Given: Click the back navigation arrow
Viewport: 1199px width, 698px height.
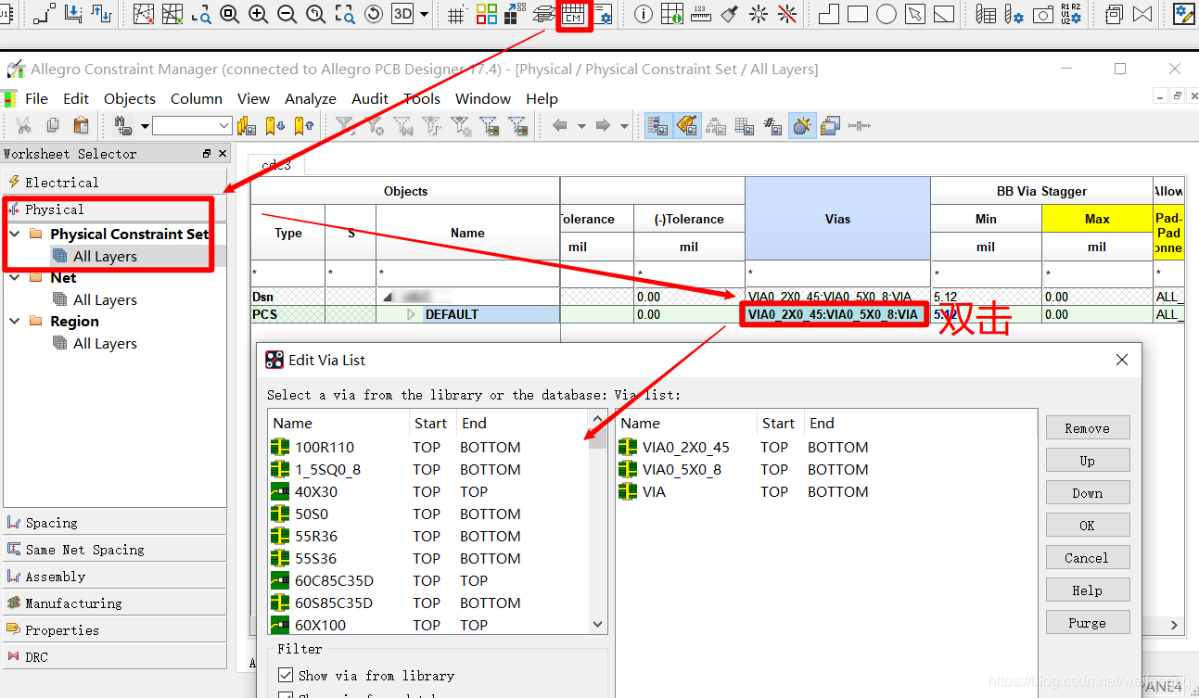Looking at the screenshot, I should [x=559, y=125].
